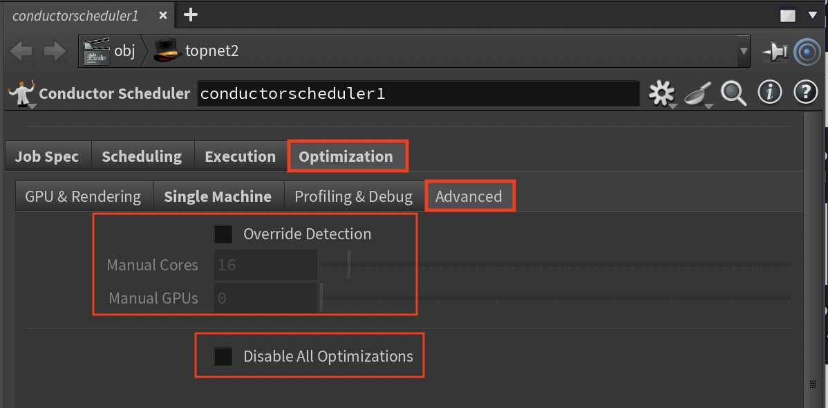Screen dimensions: 828x408
Task: Click the Manual GPUs value field
Action: click(265, 298)
